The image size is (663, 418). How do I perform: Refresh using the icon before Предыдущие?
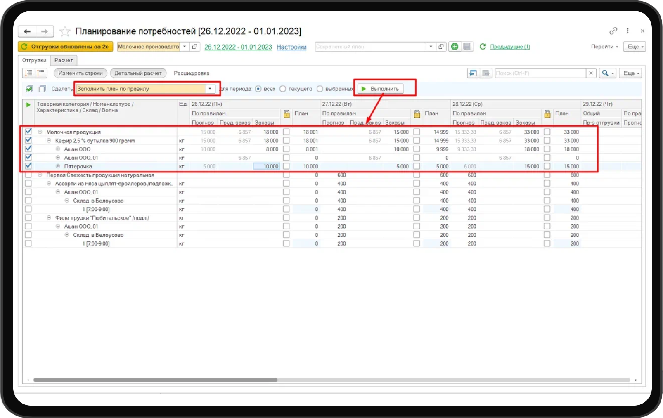(483, 47)
